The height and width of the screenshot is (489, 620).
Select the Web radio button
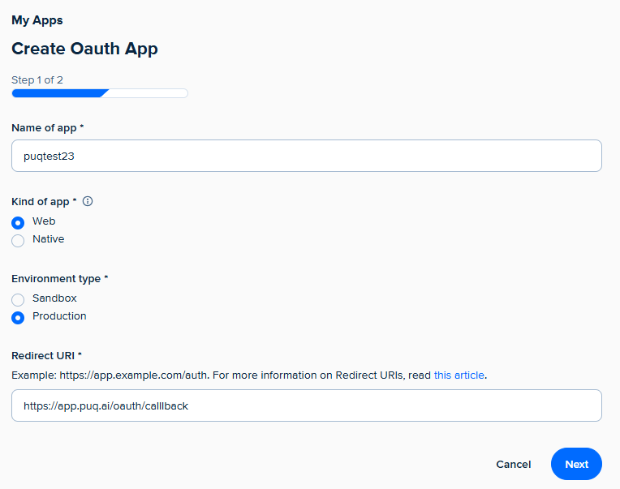coord(18,222)
